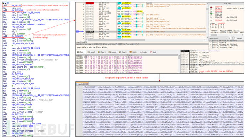The height and width of the screenshot is (138, 246).
Task: Click the hex dump scrollbar down arrow
Action: pos(179,72)
